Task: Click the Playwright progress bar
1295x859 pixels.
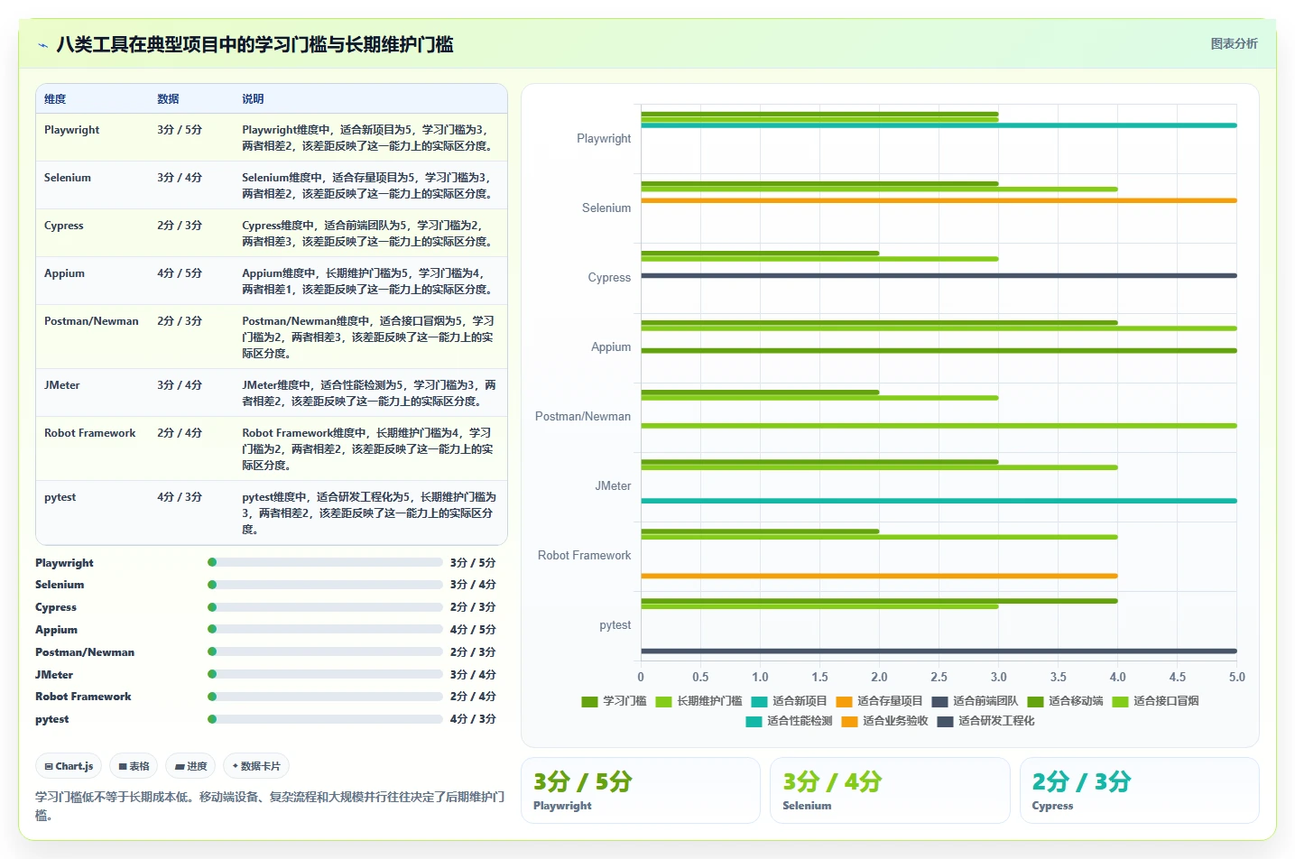Action: pos(325,562)
